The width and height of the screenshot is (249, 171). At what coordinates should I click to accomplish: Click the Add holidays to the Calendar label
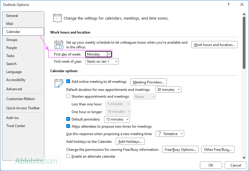pyautogui.click(x=89, y=142)
